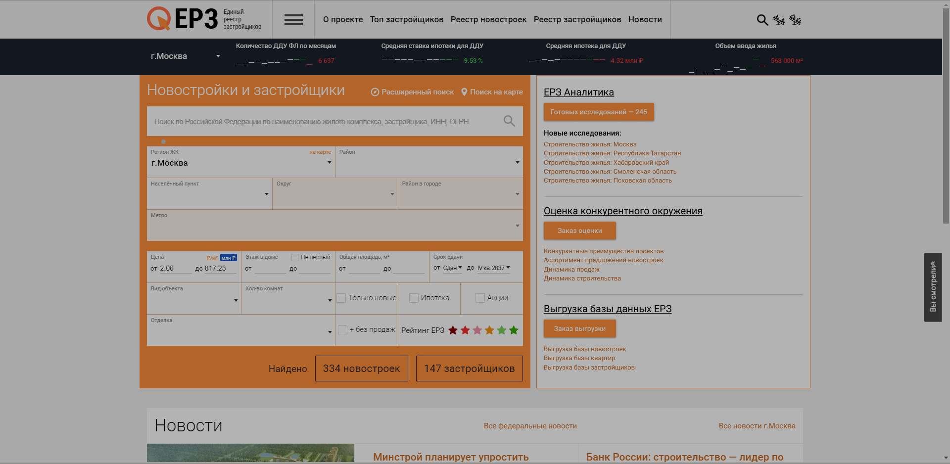The width and height of the screenshot is (950, 464).
Task: Click the search magnifier inside the search field
Action: pos(509,121)
